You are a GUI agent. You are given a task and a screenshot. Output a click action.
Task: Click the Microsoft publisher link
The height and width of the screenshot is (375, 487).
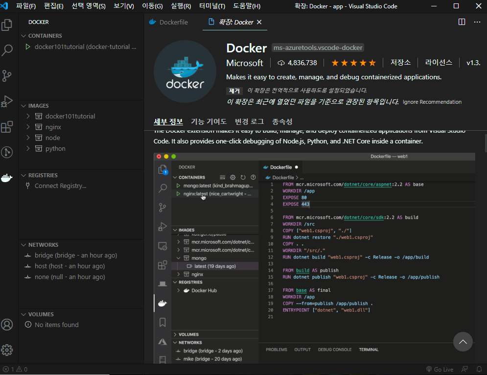[x=244, y=63]
